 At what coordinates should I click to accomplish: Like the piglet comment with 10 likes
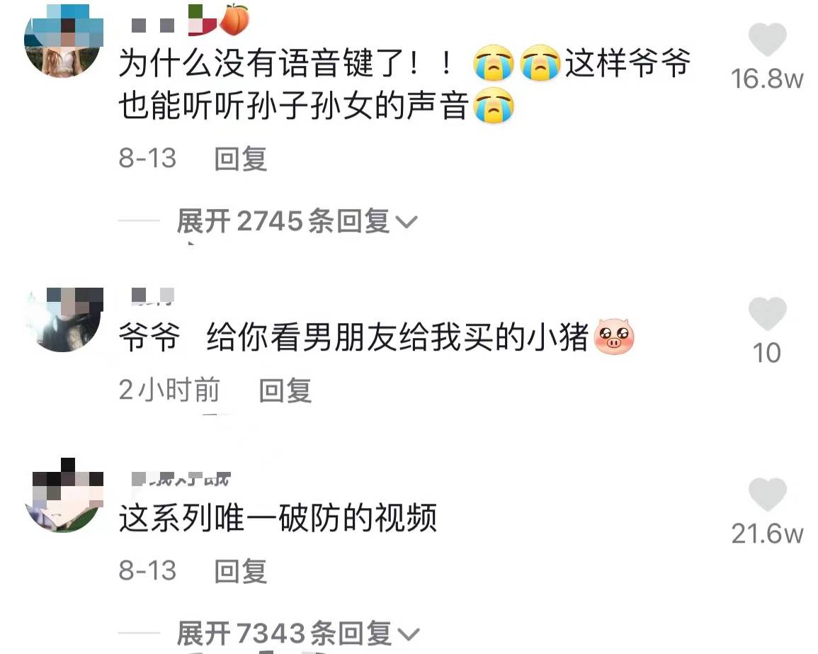767,314
